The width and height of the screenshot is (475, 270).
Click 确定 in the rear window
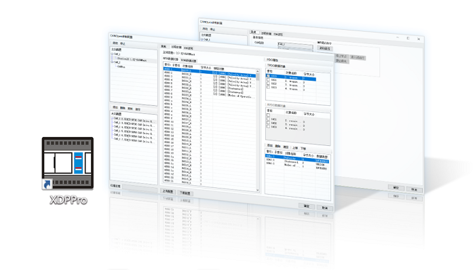[396, 188]
